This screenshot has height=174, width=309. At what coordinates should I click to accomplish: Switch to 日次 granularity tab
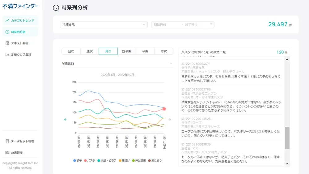click(71, 51)
